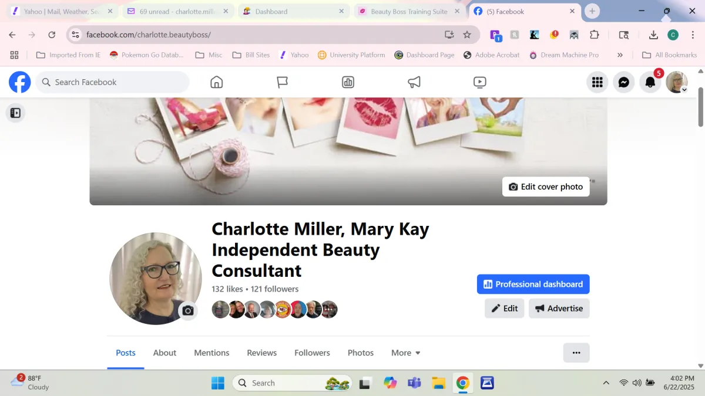
Task: Open File Explorer from the taskbar
Action: 438,383
